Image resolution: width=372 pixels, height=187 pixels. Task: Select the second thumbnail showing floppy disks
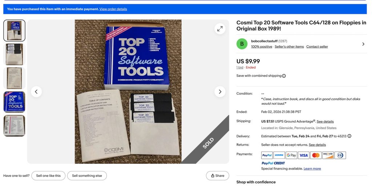click(x=14, y=54)
